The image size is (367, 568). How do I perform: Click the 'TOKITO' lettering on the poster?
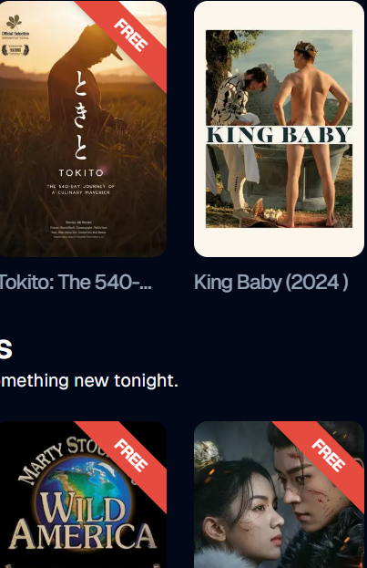point(81,173)
